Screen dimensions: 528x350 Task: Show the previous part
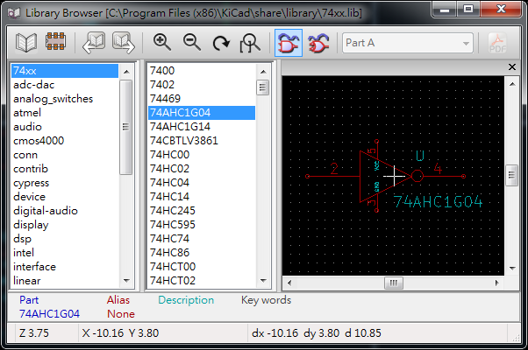pos(93,43)
